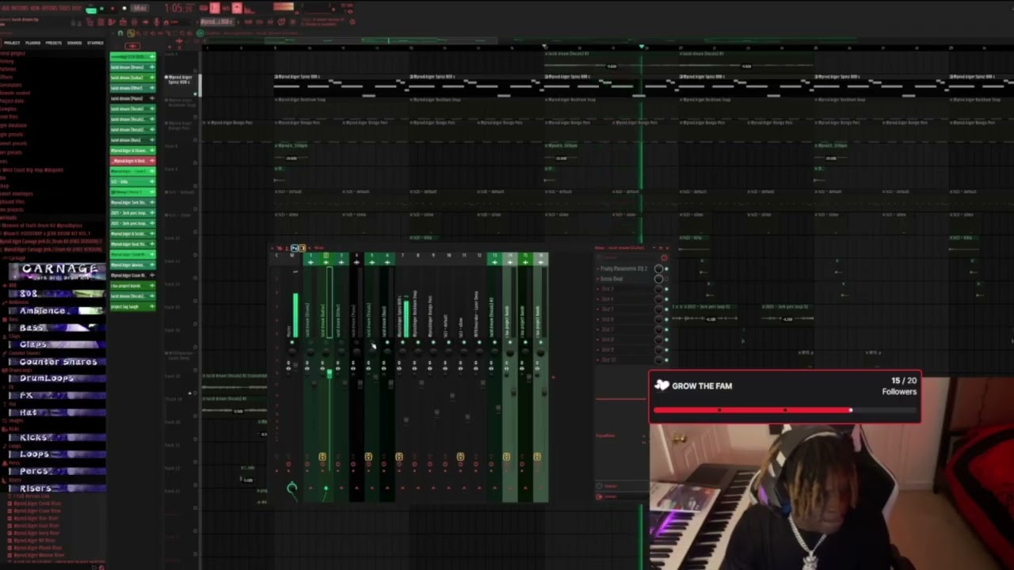Open the TOOLS menu
Image resolution: width=1014 pixels, height=570 pixels.
(x=66, y=8)
